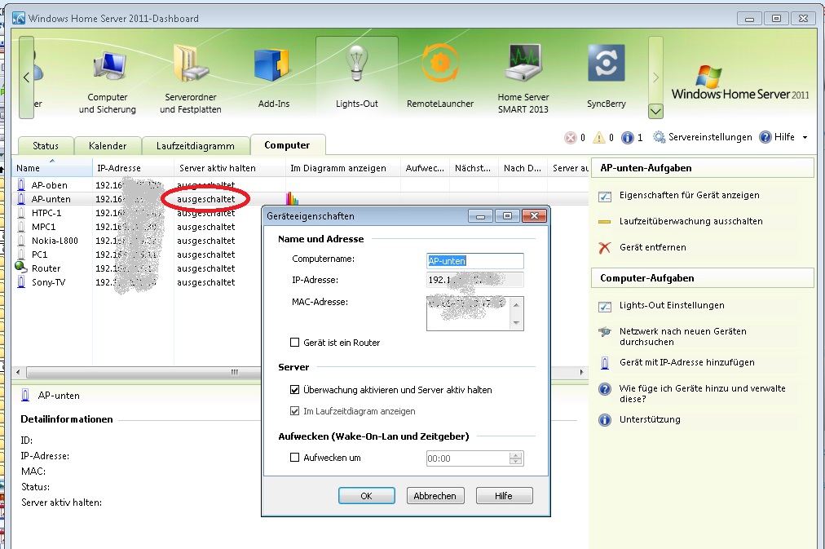Select the MPC1 device row

click(x=137, y=226)
